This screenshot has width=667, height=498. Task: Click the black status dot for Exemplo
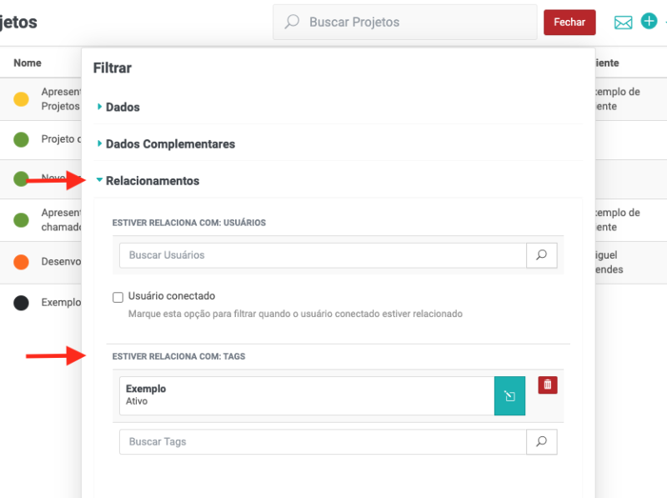(x=22, y=303)
